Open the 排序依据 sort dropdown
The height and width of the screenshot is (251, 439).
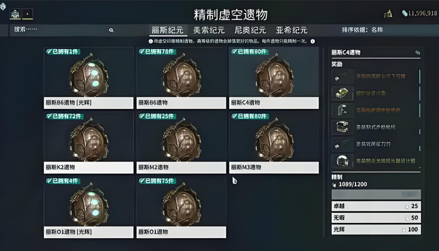click(x=362, y=30)
